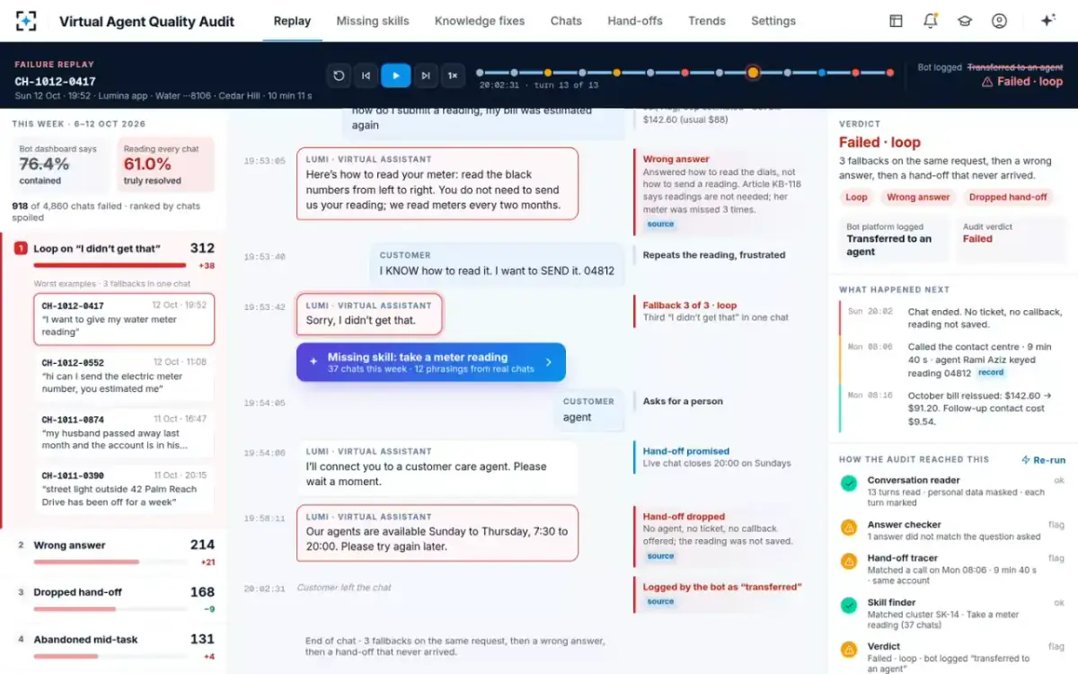Expand the Wrong answer failure category

point(114,550)
